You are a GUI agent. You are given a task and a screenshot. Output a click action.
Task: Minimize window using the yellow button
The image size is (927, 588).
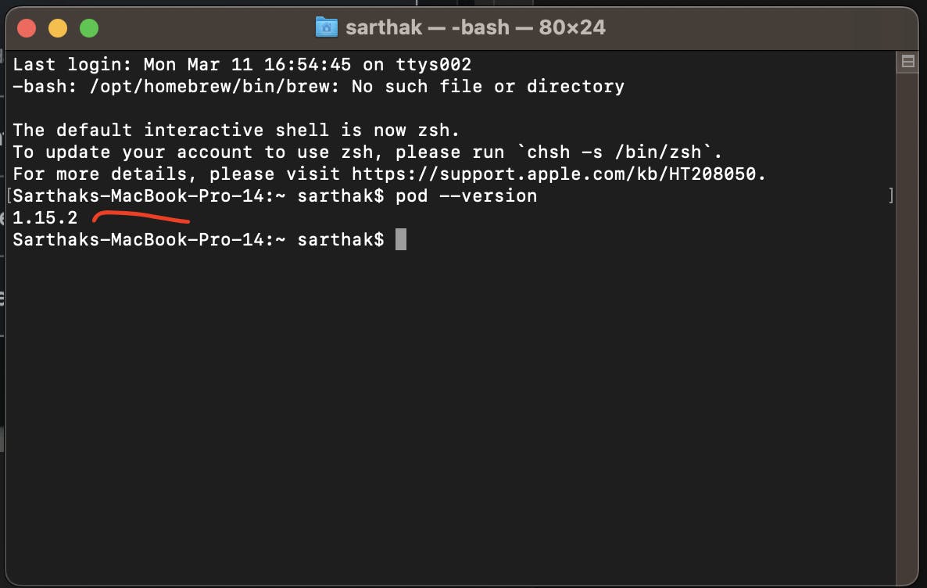(58, 28)
